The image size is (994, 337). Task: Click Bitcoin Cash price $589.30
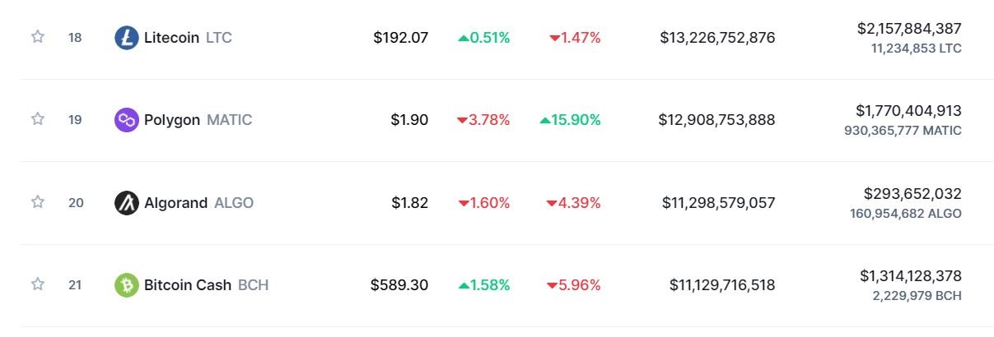tap(399, 285)
